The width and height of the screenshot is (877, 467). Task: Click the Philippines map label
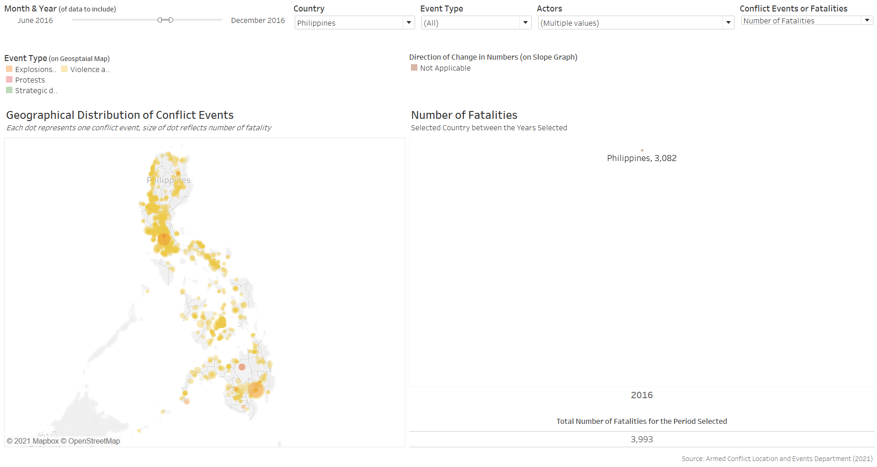169,180
